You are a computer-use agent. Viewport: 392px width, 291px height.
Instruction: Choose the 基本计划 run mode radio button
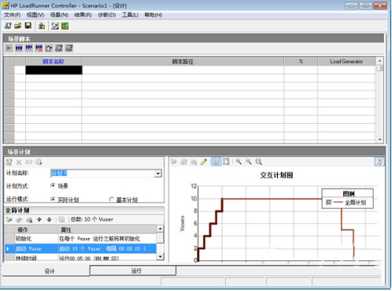112,200
